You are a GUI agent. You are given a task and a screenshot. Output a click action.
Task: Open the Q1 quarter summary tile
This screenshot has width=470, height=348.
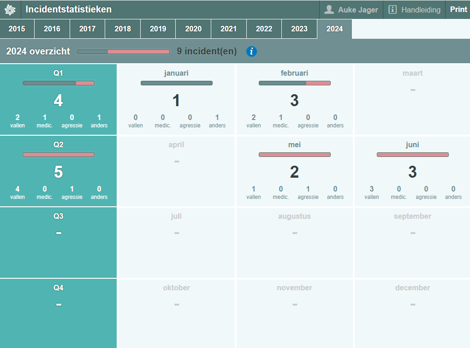58,100
